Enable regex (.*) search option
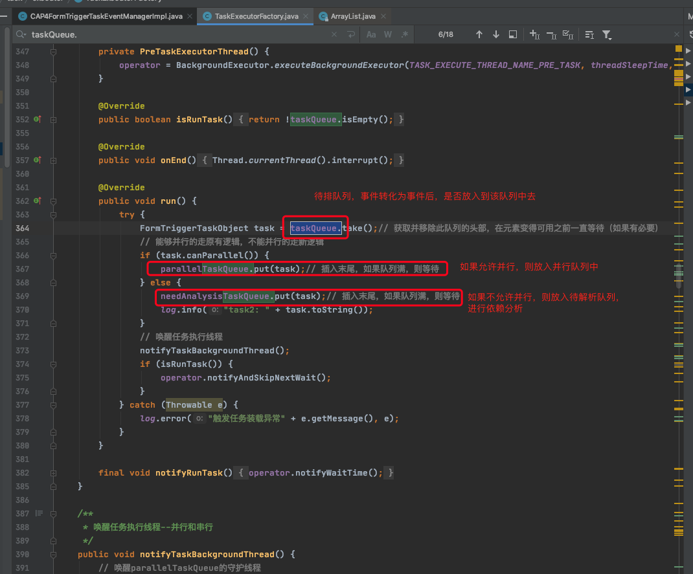The image size is (693, 574). 405,34
